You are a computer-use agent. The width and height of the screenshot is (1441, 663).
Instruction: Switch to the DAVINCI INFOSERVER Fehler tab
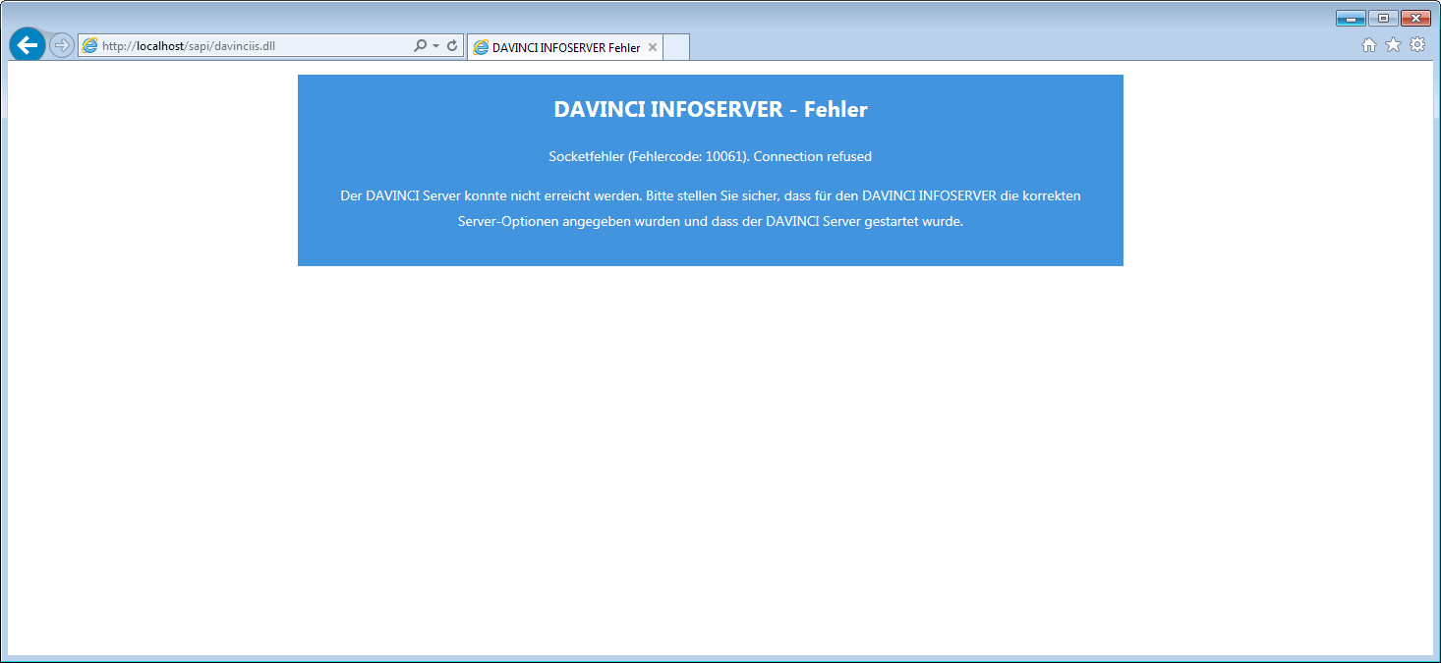click(560, 45)
